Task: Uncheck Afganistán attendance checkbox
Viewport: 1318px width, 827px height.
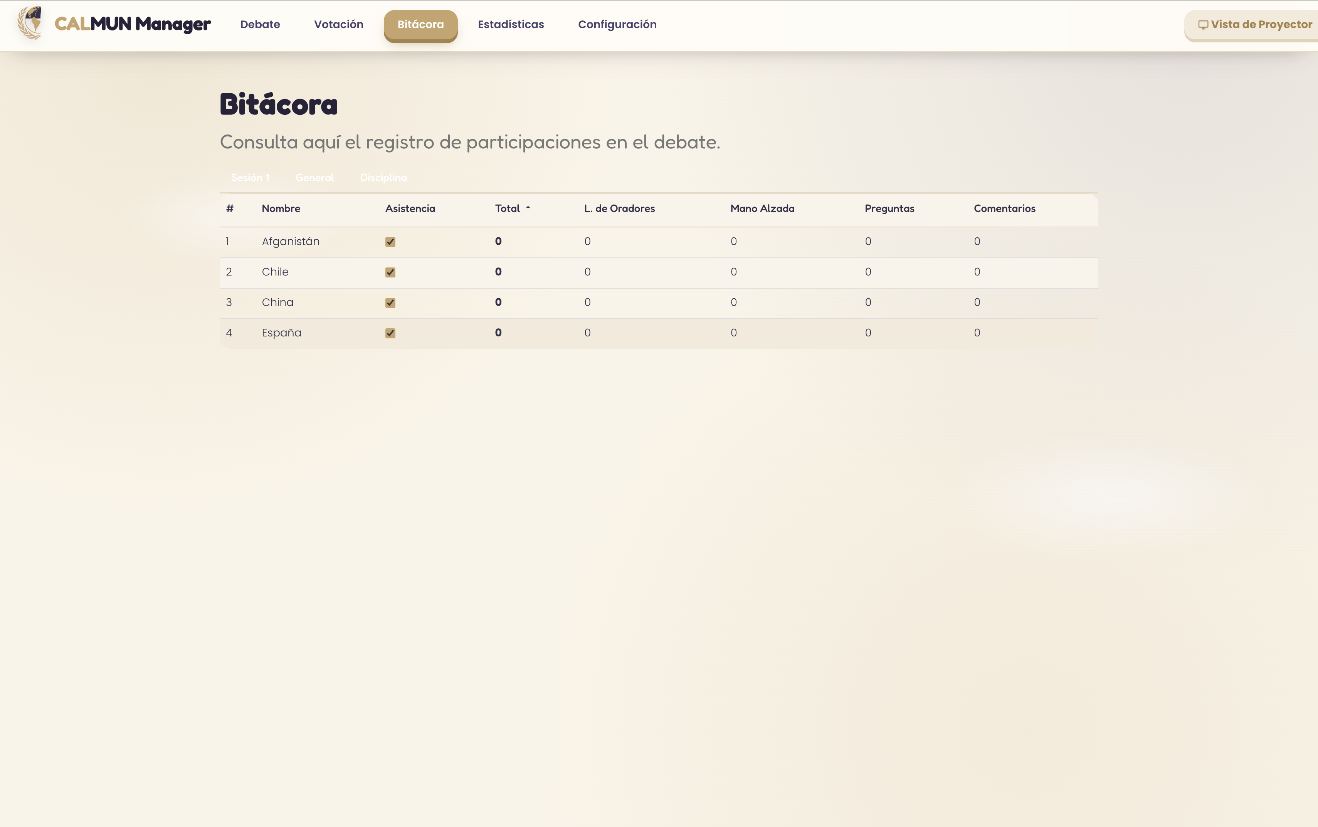Action: coord(390,242)
